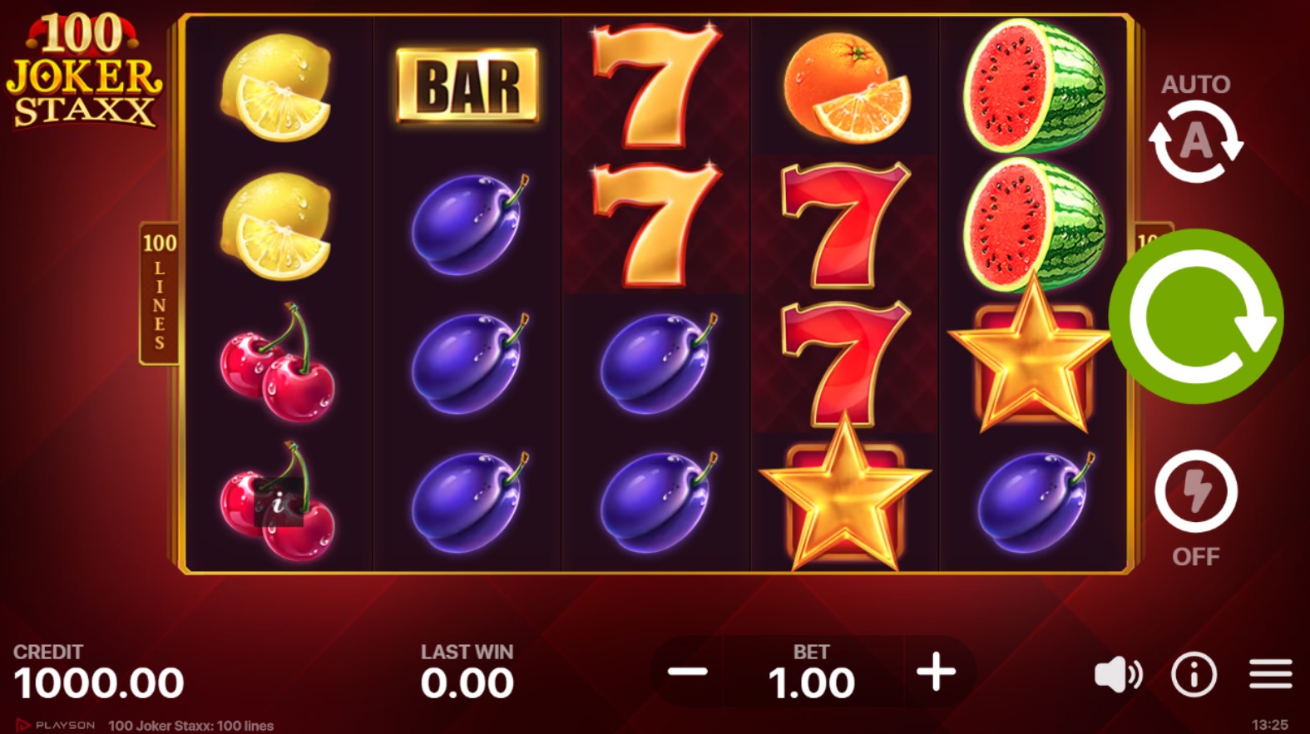
Task: Decrease bet with the minus button
Action: click(688, 672)
